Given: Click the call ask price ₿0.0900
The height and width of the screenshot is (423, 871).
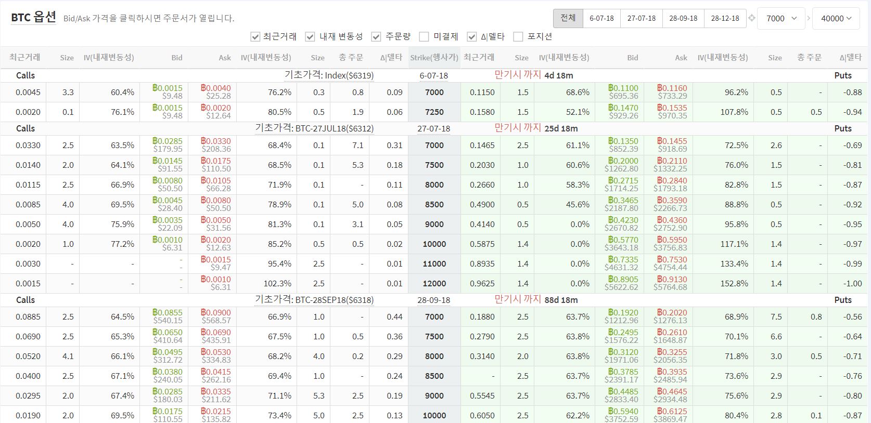Looking at the screenshot, I should [216, 313].
